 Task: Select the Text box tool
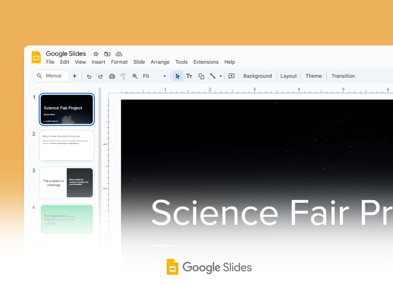pos(189,76)
